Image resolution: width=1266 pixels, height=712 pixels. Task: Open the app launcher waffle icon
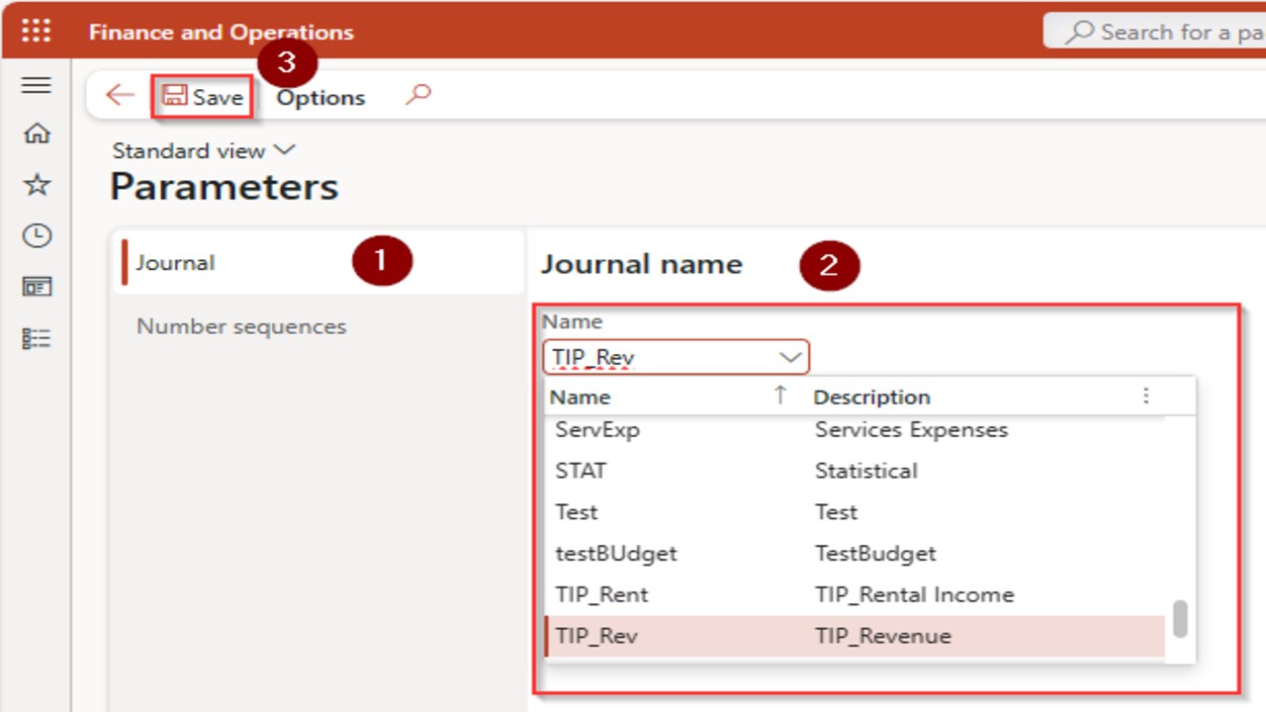point(36,31)
